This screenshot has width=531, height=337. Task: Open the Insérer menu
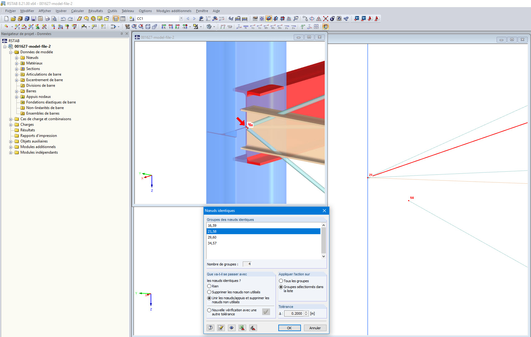[x=61, y=11]
